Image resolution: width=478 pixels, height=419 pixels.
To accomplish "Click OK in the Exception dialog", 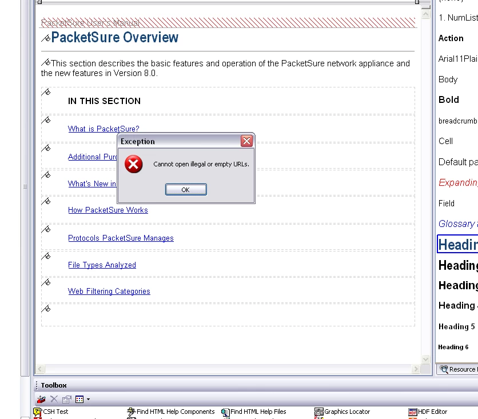I will point(186,190).
